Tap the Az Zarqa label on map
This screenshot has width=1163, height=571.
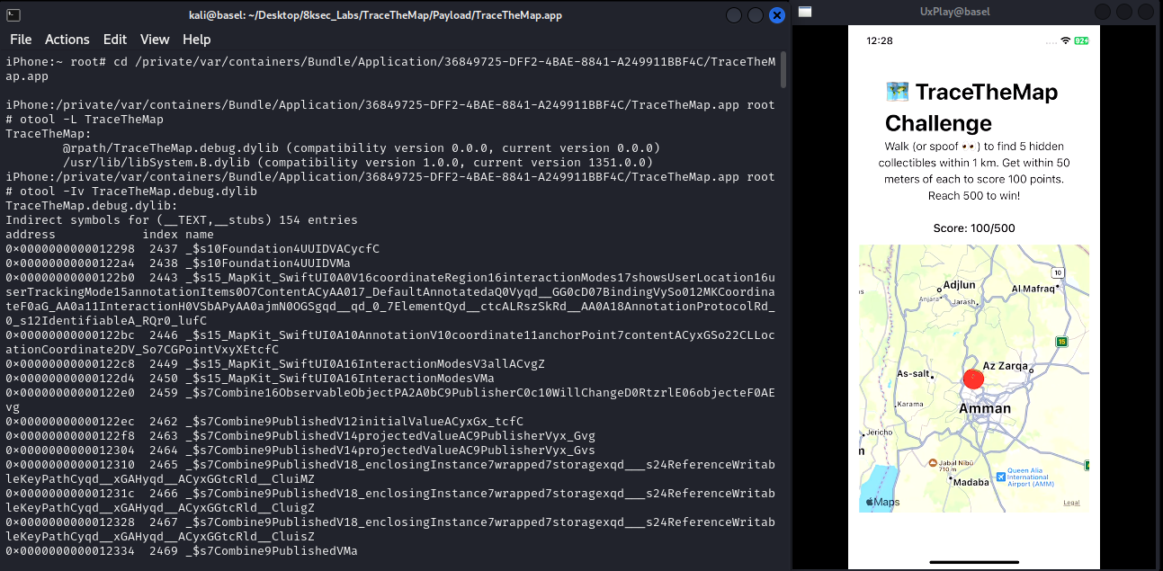pyautogui.click(x=1005, y=366)
